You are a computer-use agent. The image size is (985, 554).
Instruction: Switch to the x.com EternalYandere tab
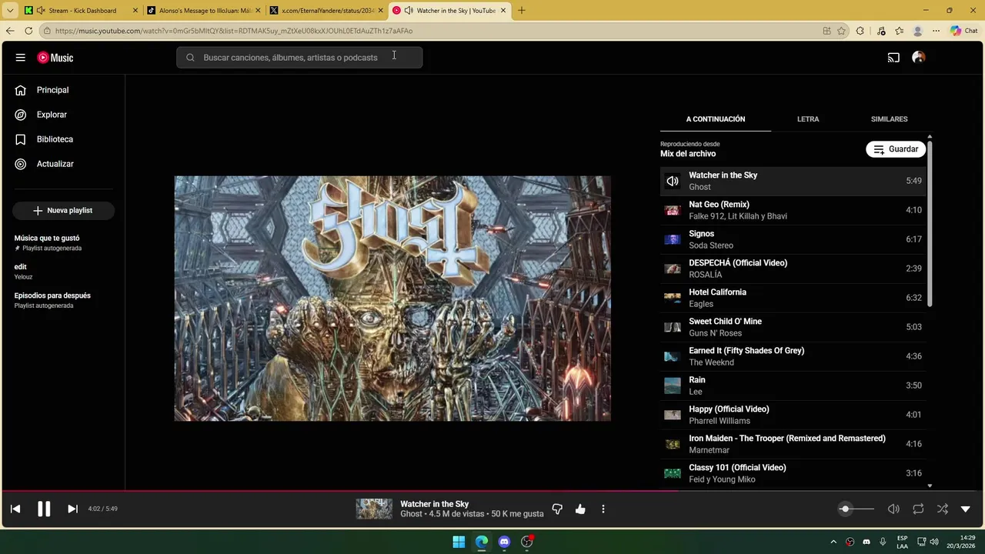327,11
